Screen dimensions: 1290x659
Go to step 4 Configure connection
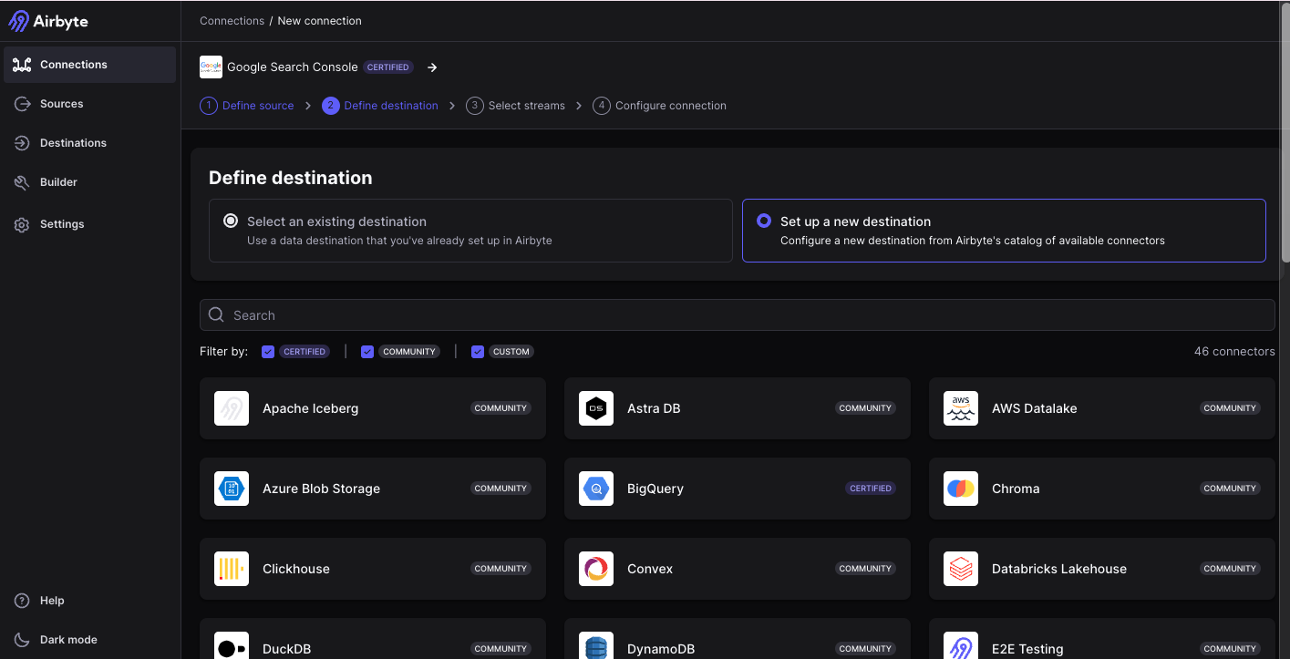(659, 106)
